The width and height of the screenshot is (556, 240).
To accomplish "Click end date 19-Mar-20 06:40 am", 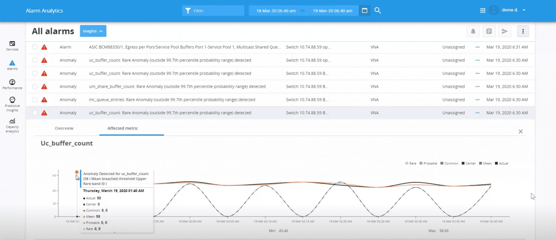I will pos(333,11).
